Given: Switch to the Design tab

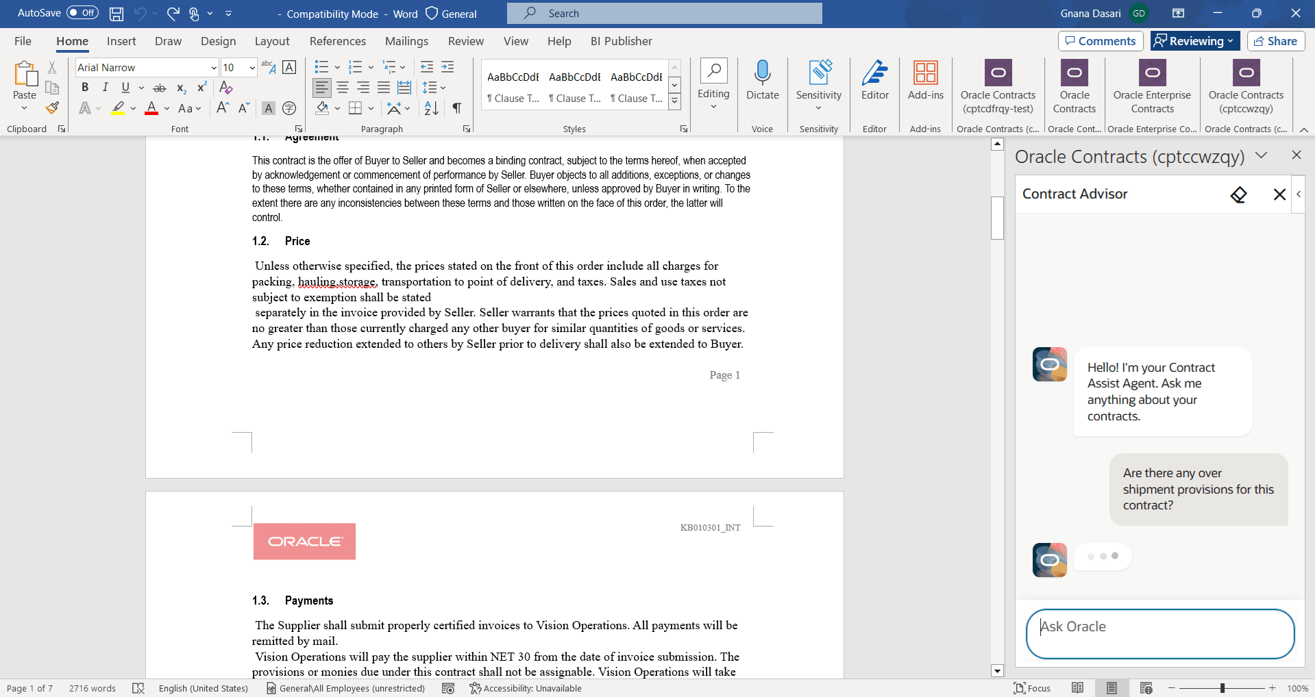Looking at the screenshot, I should [218, 41].
